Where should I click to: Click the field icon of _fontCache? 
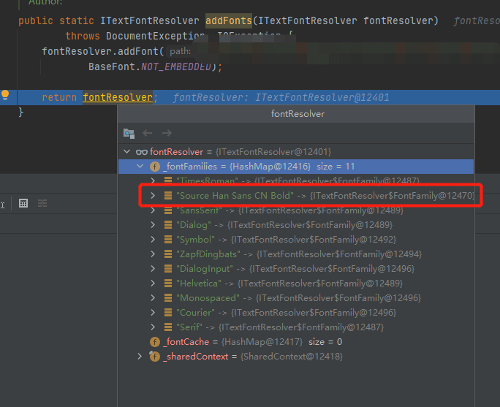[x=155, y=342]
